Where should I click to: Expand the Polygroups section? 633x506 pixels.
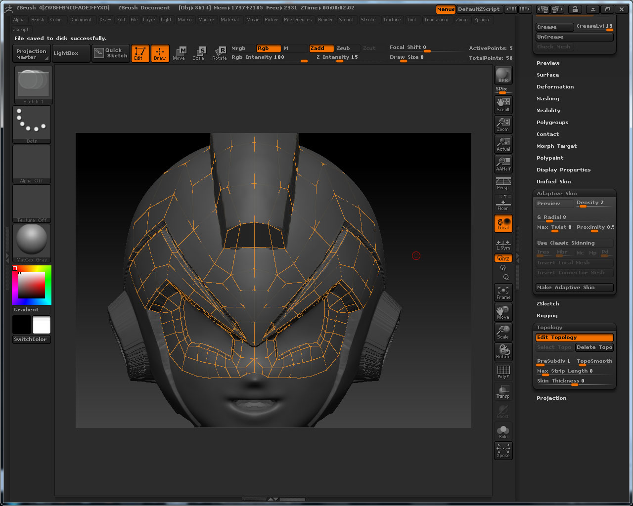(x=552, y=123)
